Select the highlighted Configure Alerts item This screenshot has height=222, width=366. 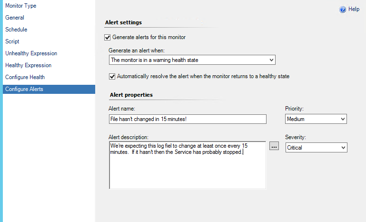click(x=49, y=89)
